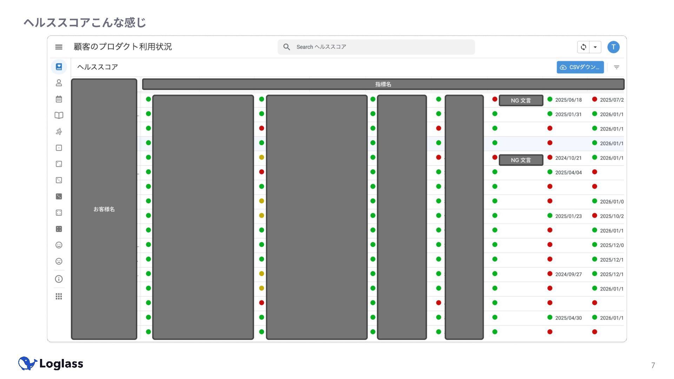
Task: Click the smiley face sidebar icon
Action: click(x=59, y=245)
